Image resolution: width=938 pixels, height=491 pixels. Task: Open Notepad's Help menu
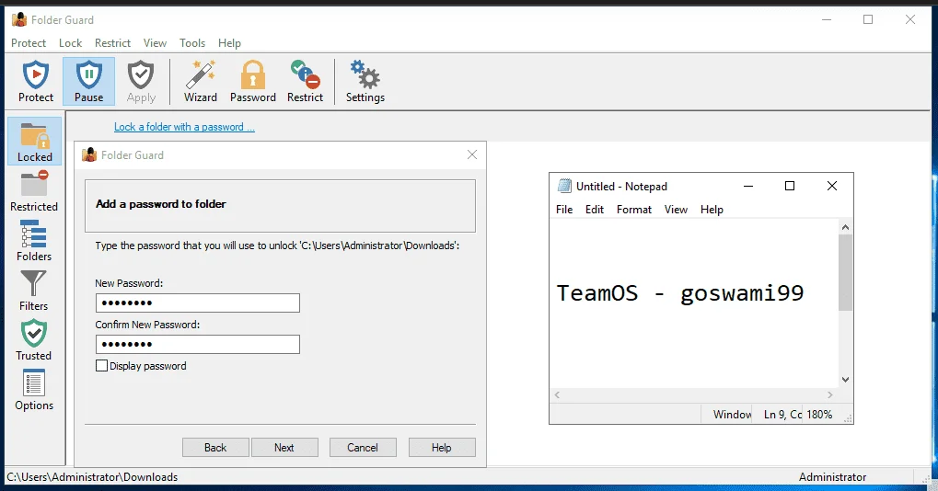712,210
